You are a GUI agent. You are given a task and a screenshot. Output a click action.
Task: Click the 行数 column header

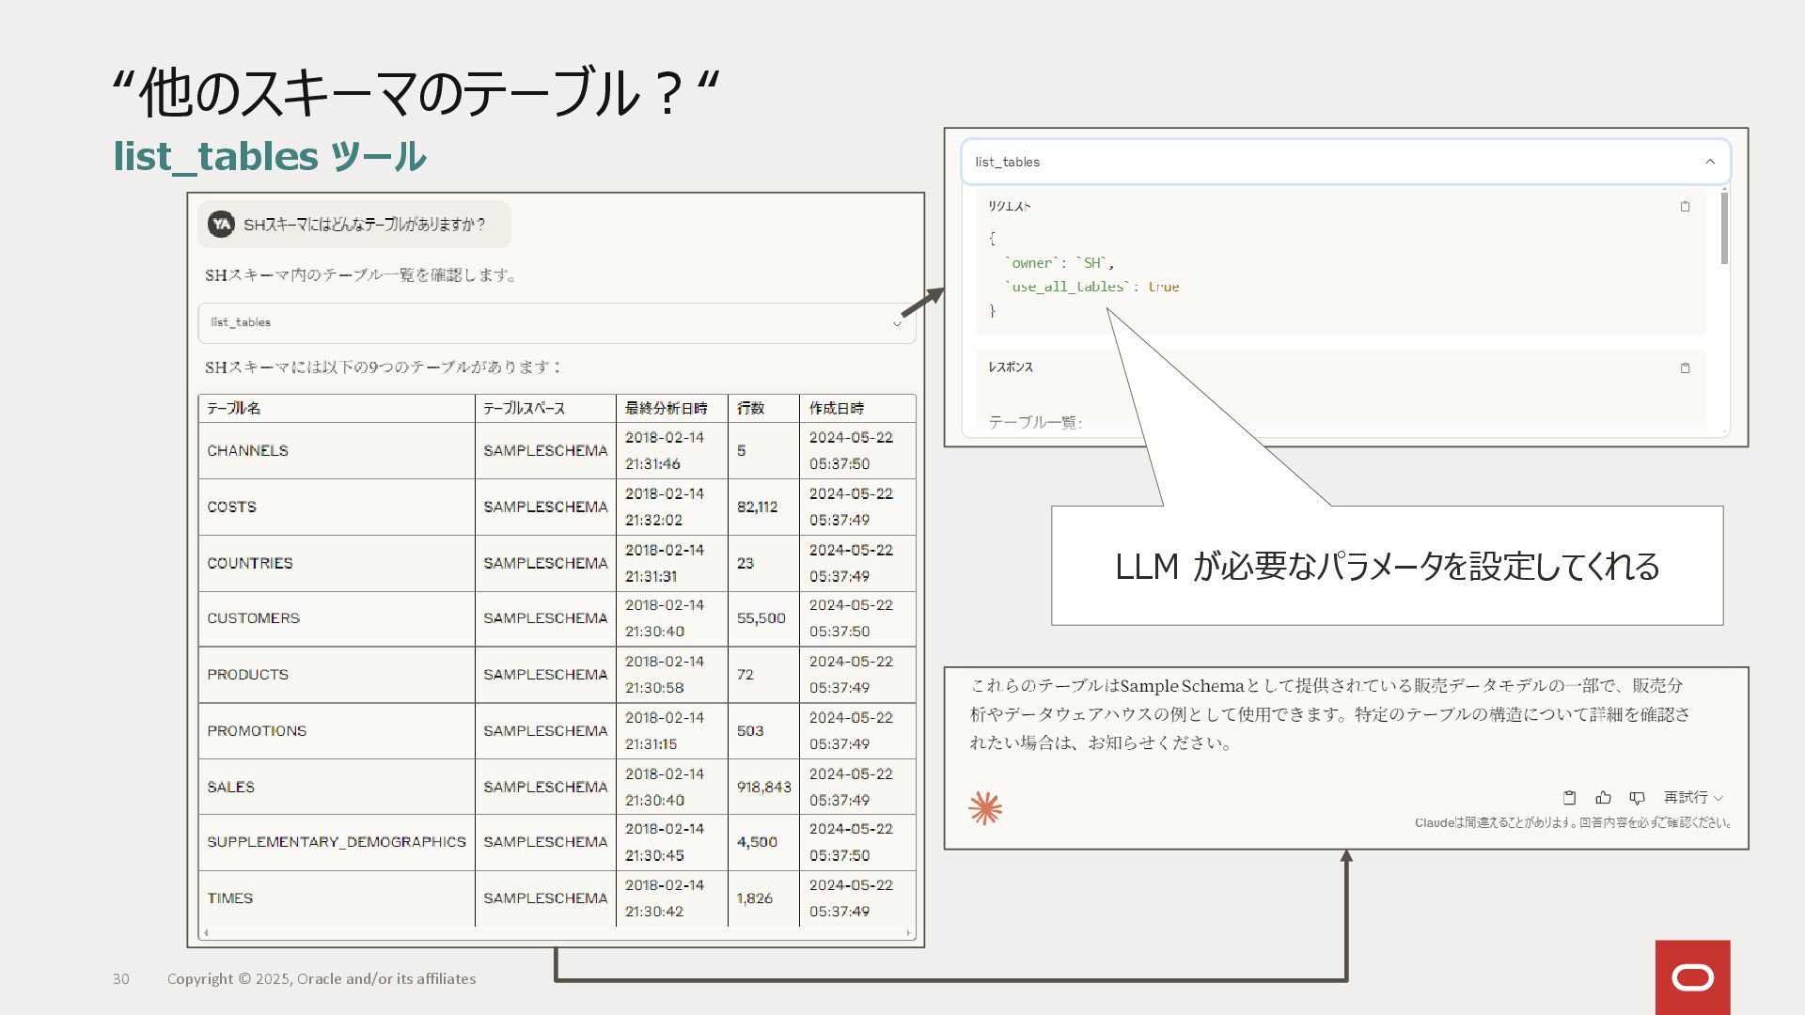coord(750,408)
